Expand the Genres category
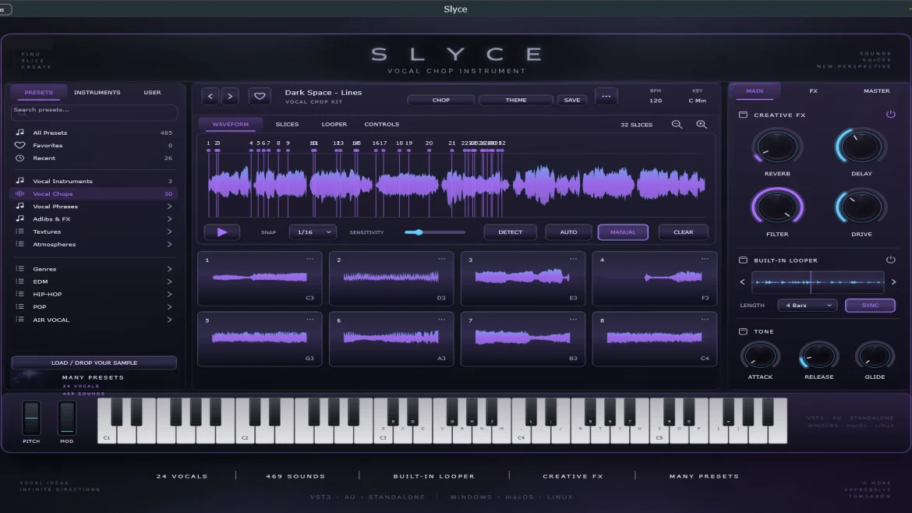The width and height of the screenshot is (912, 513). pos(169,269)
